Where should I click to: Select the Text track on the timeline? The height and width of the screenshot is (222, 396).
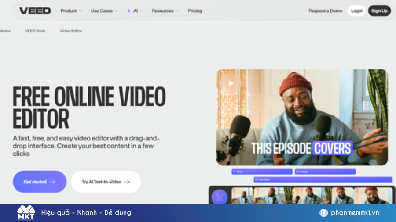tap(262, 172)
